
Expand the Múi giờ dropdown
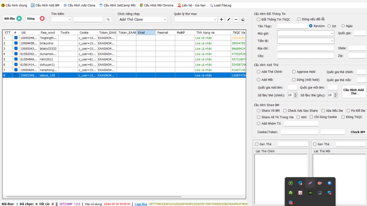305,33
